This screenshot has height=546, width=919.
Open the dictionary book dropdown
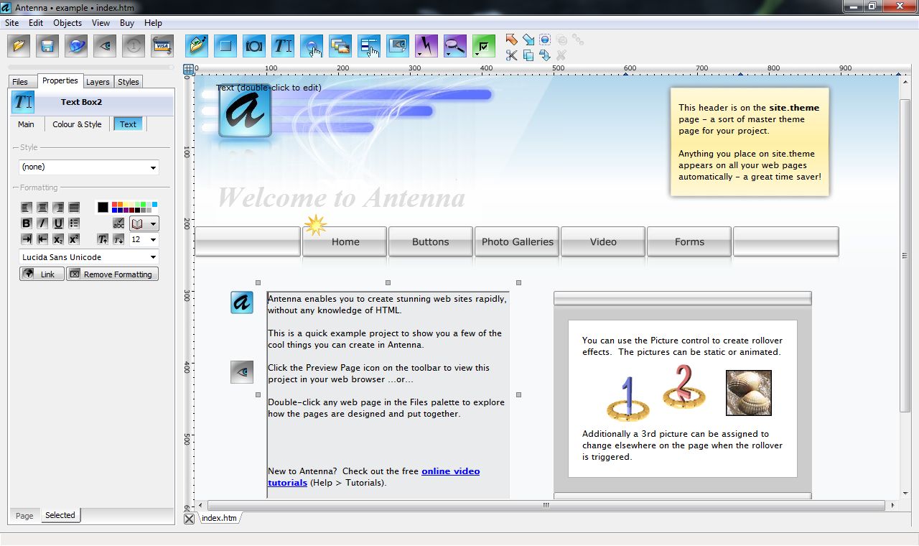coord(144,224)
